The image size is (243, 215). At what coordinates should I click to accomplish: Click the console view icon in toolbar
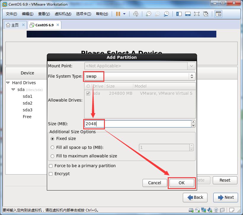pos(218,14)
